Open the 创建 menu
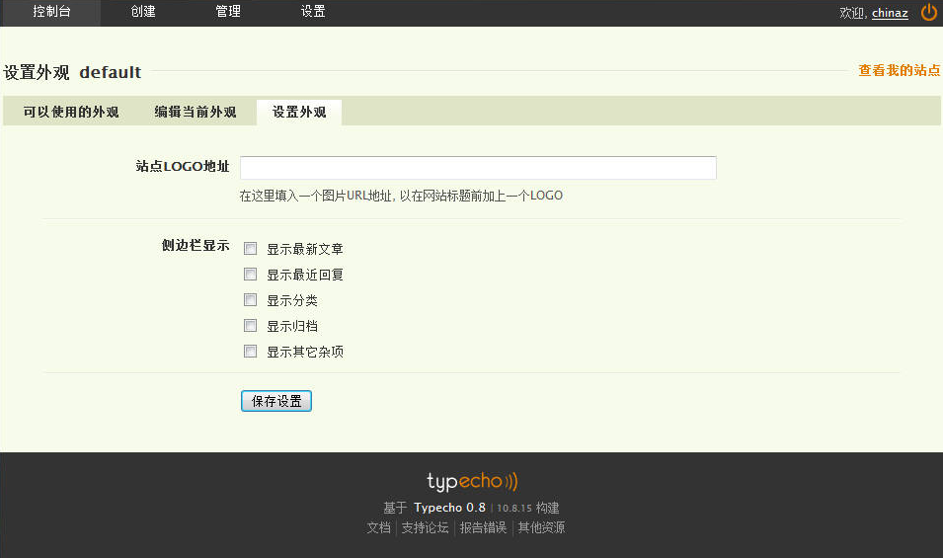The height and width of the screenshot is (558, 943). pos(143,12)
